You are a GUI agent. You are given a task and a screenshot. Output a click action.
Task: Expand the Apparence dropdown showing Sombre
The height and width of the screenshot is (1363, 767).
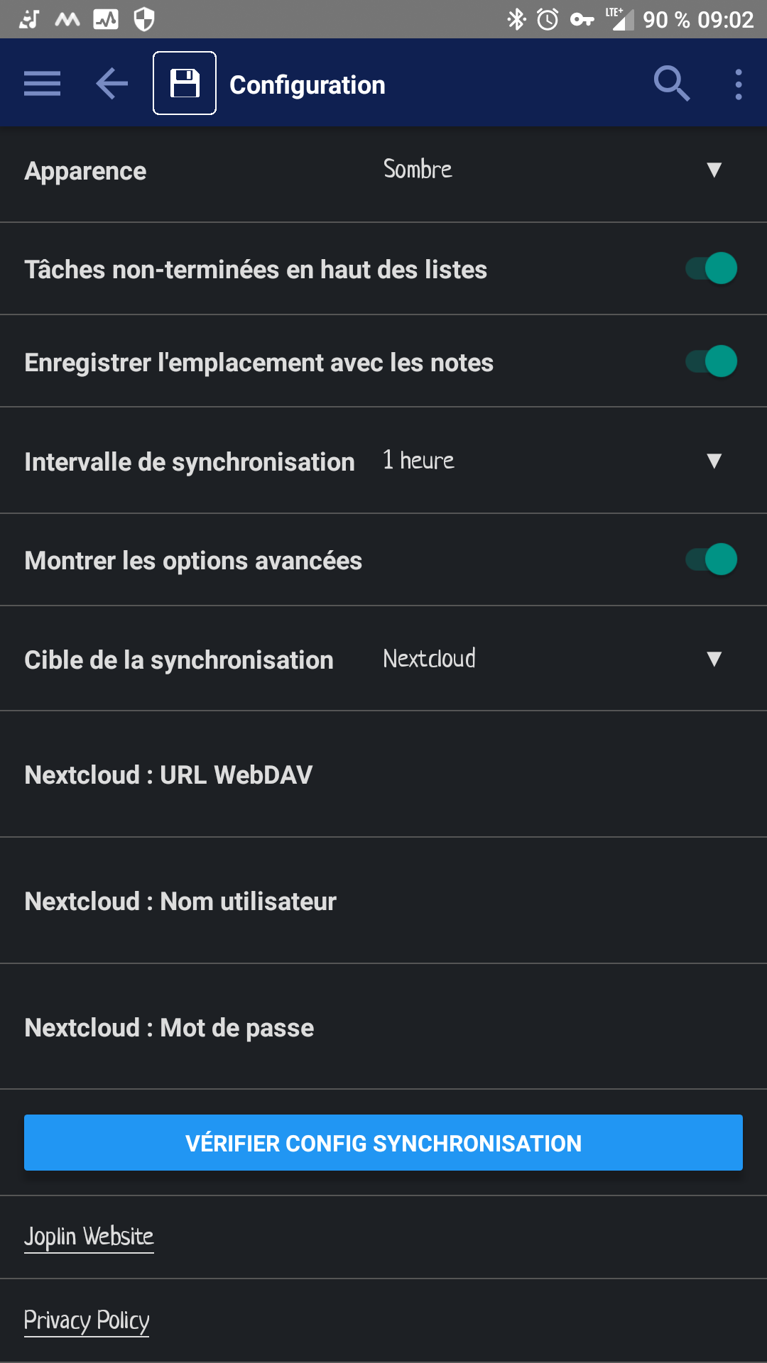click(553, 170)
